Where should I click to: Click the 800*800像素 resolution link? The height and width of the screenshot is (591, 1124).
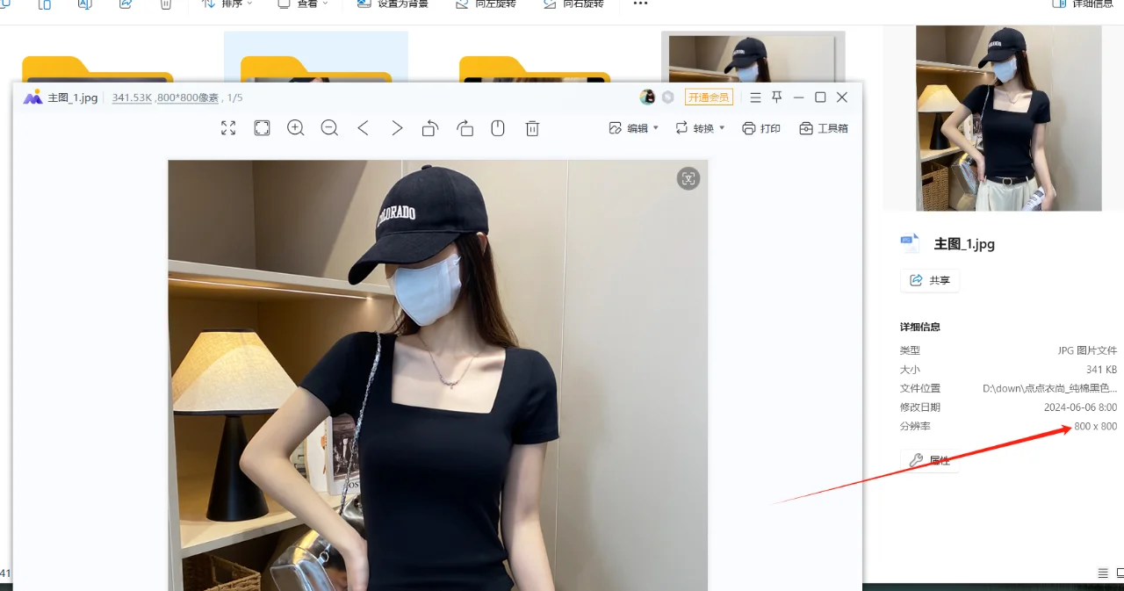(189, 97)
